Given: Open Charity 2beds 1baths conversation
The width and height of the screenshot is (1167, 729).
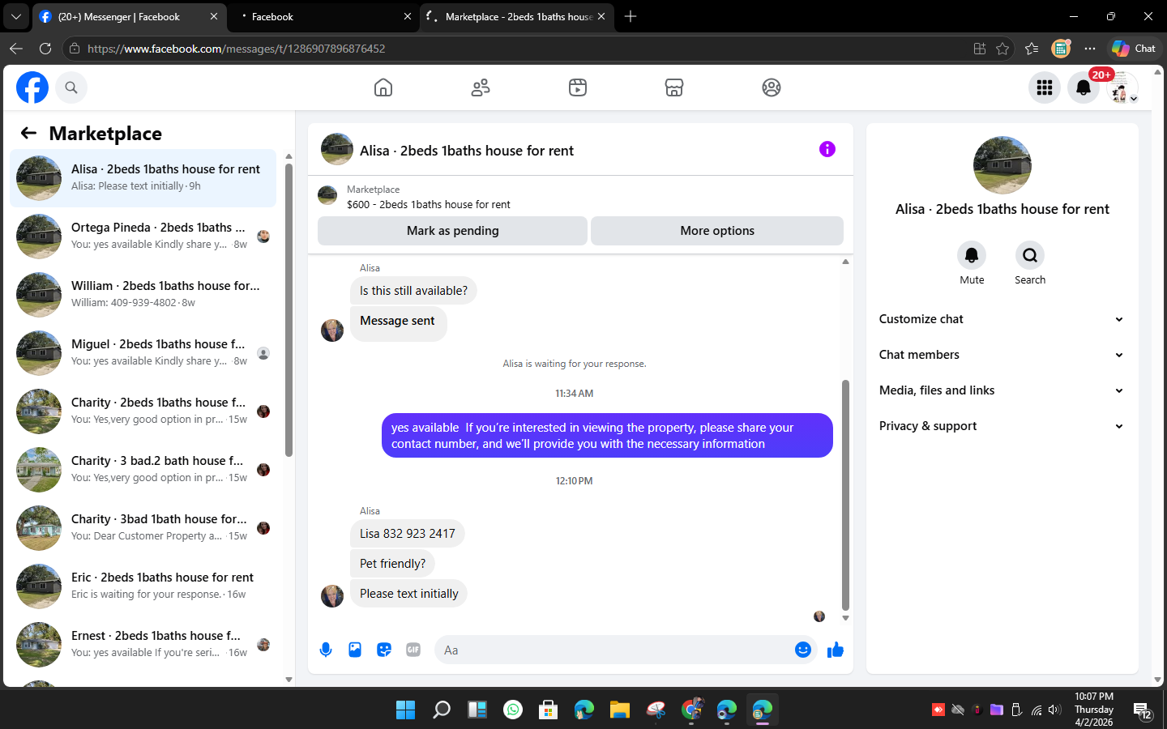Looking at the screenshot, I should click(x=143, y=411).
